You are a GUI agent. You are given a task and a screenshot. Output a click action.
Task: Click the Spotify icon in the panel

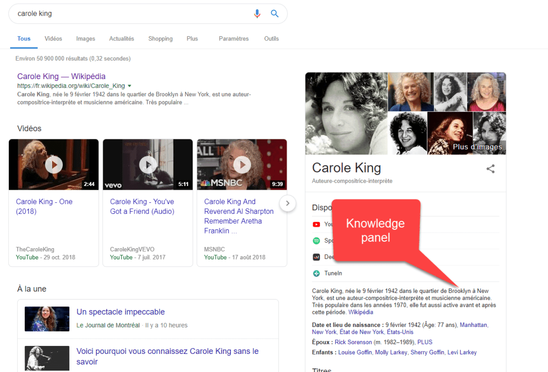tap(316, 241)
